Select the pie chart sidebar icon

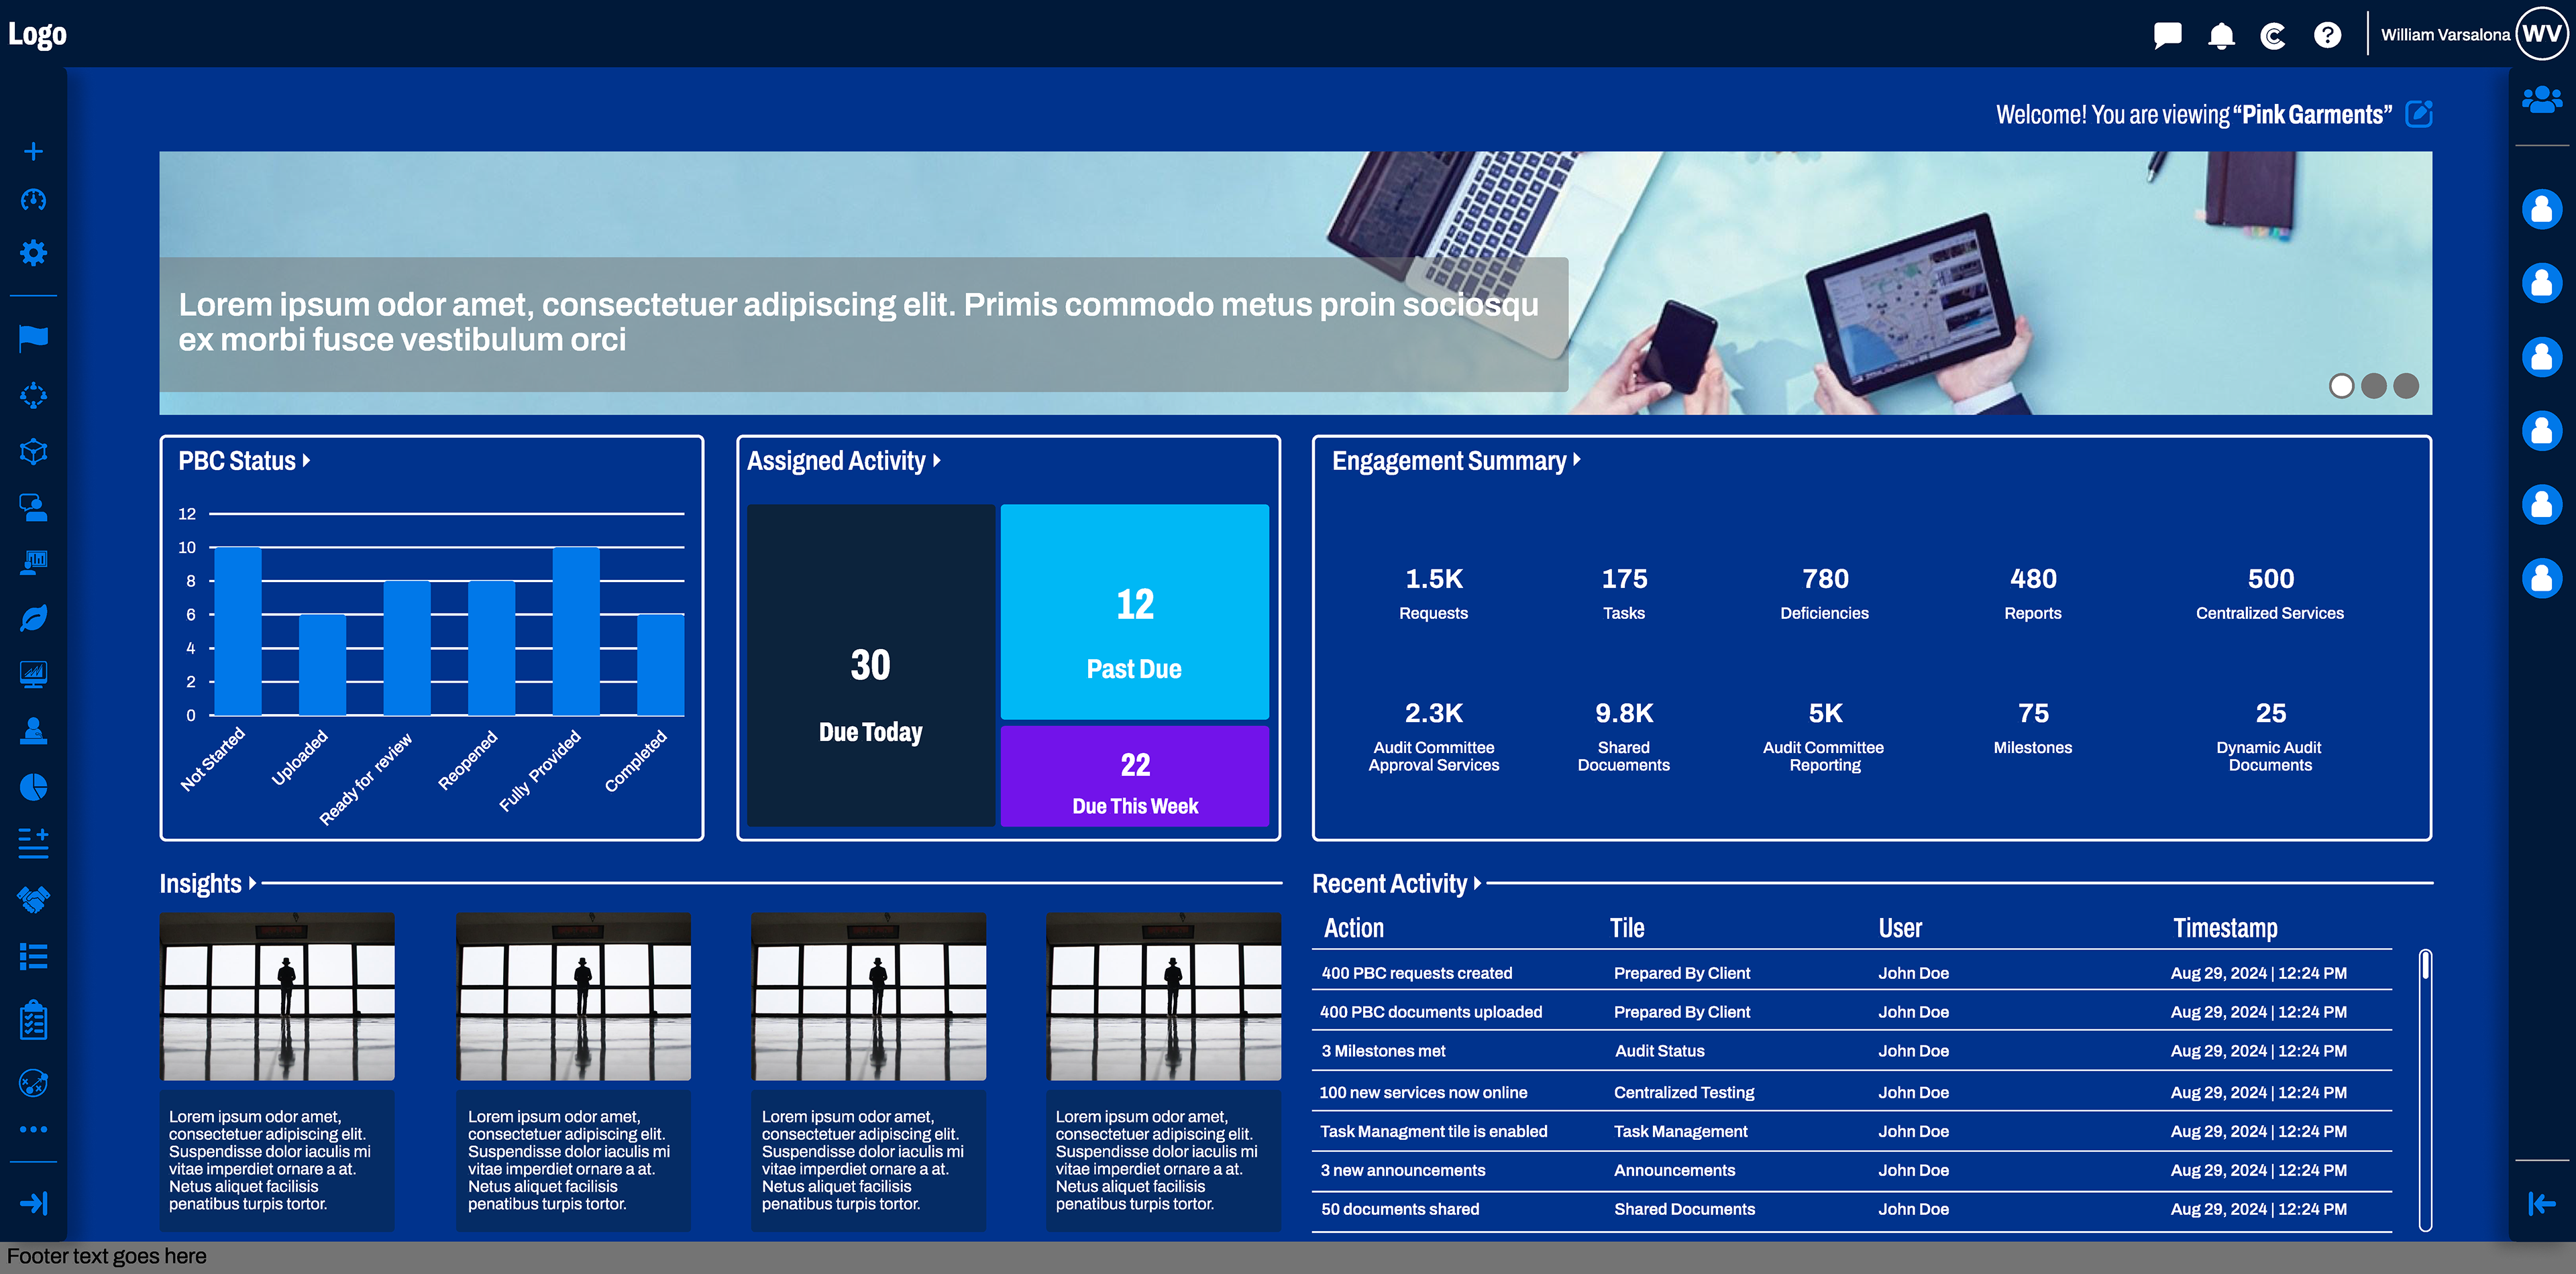point(34,787)
